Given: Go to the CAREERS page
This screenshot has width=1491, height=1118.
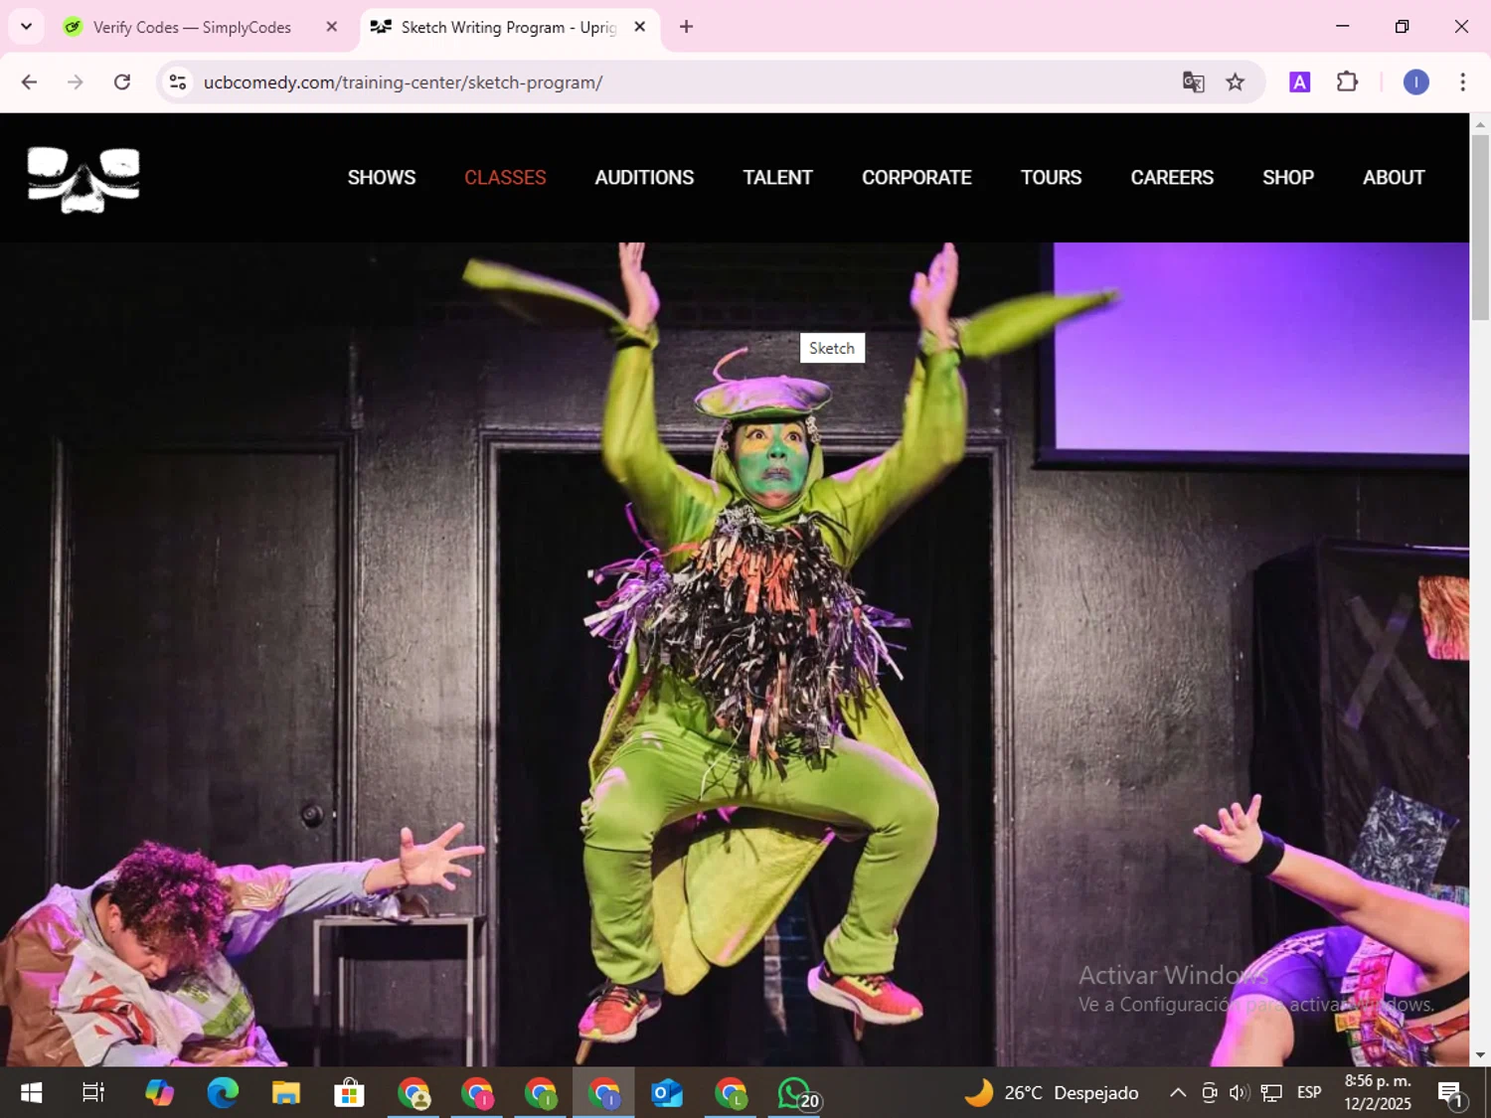Looking at the screenshot, I should (x=1172, y=178).
